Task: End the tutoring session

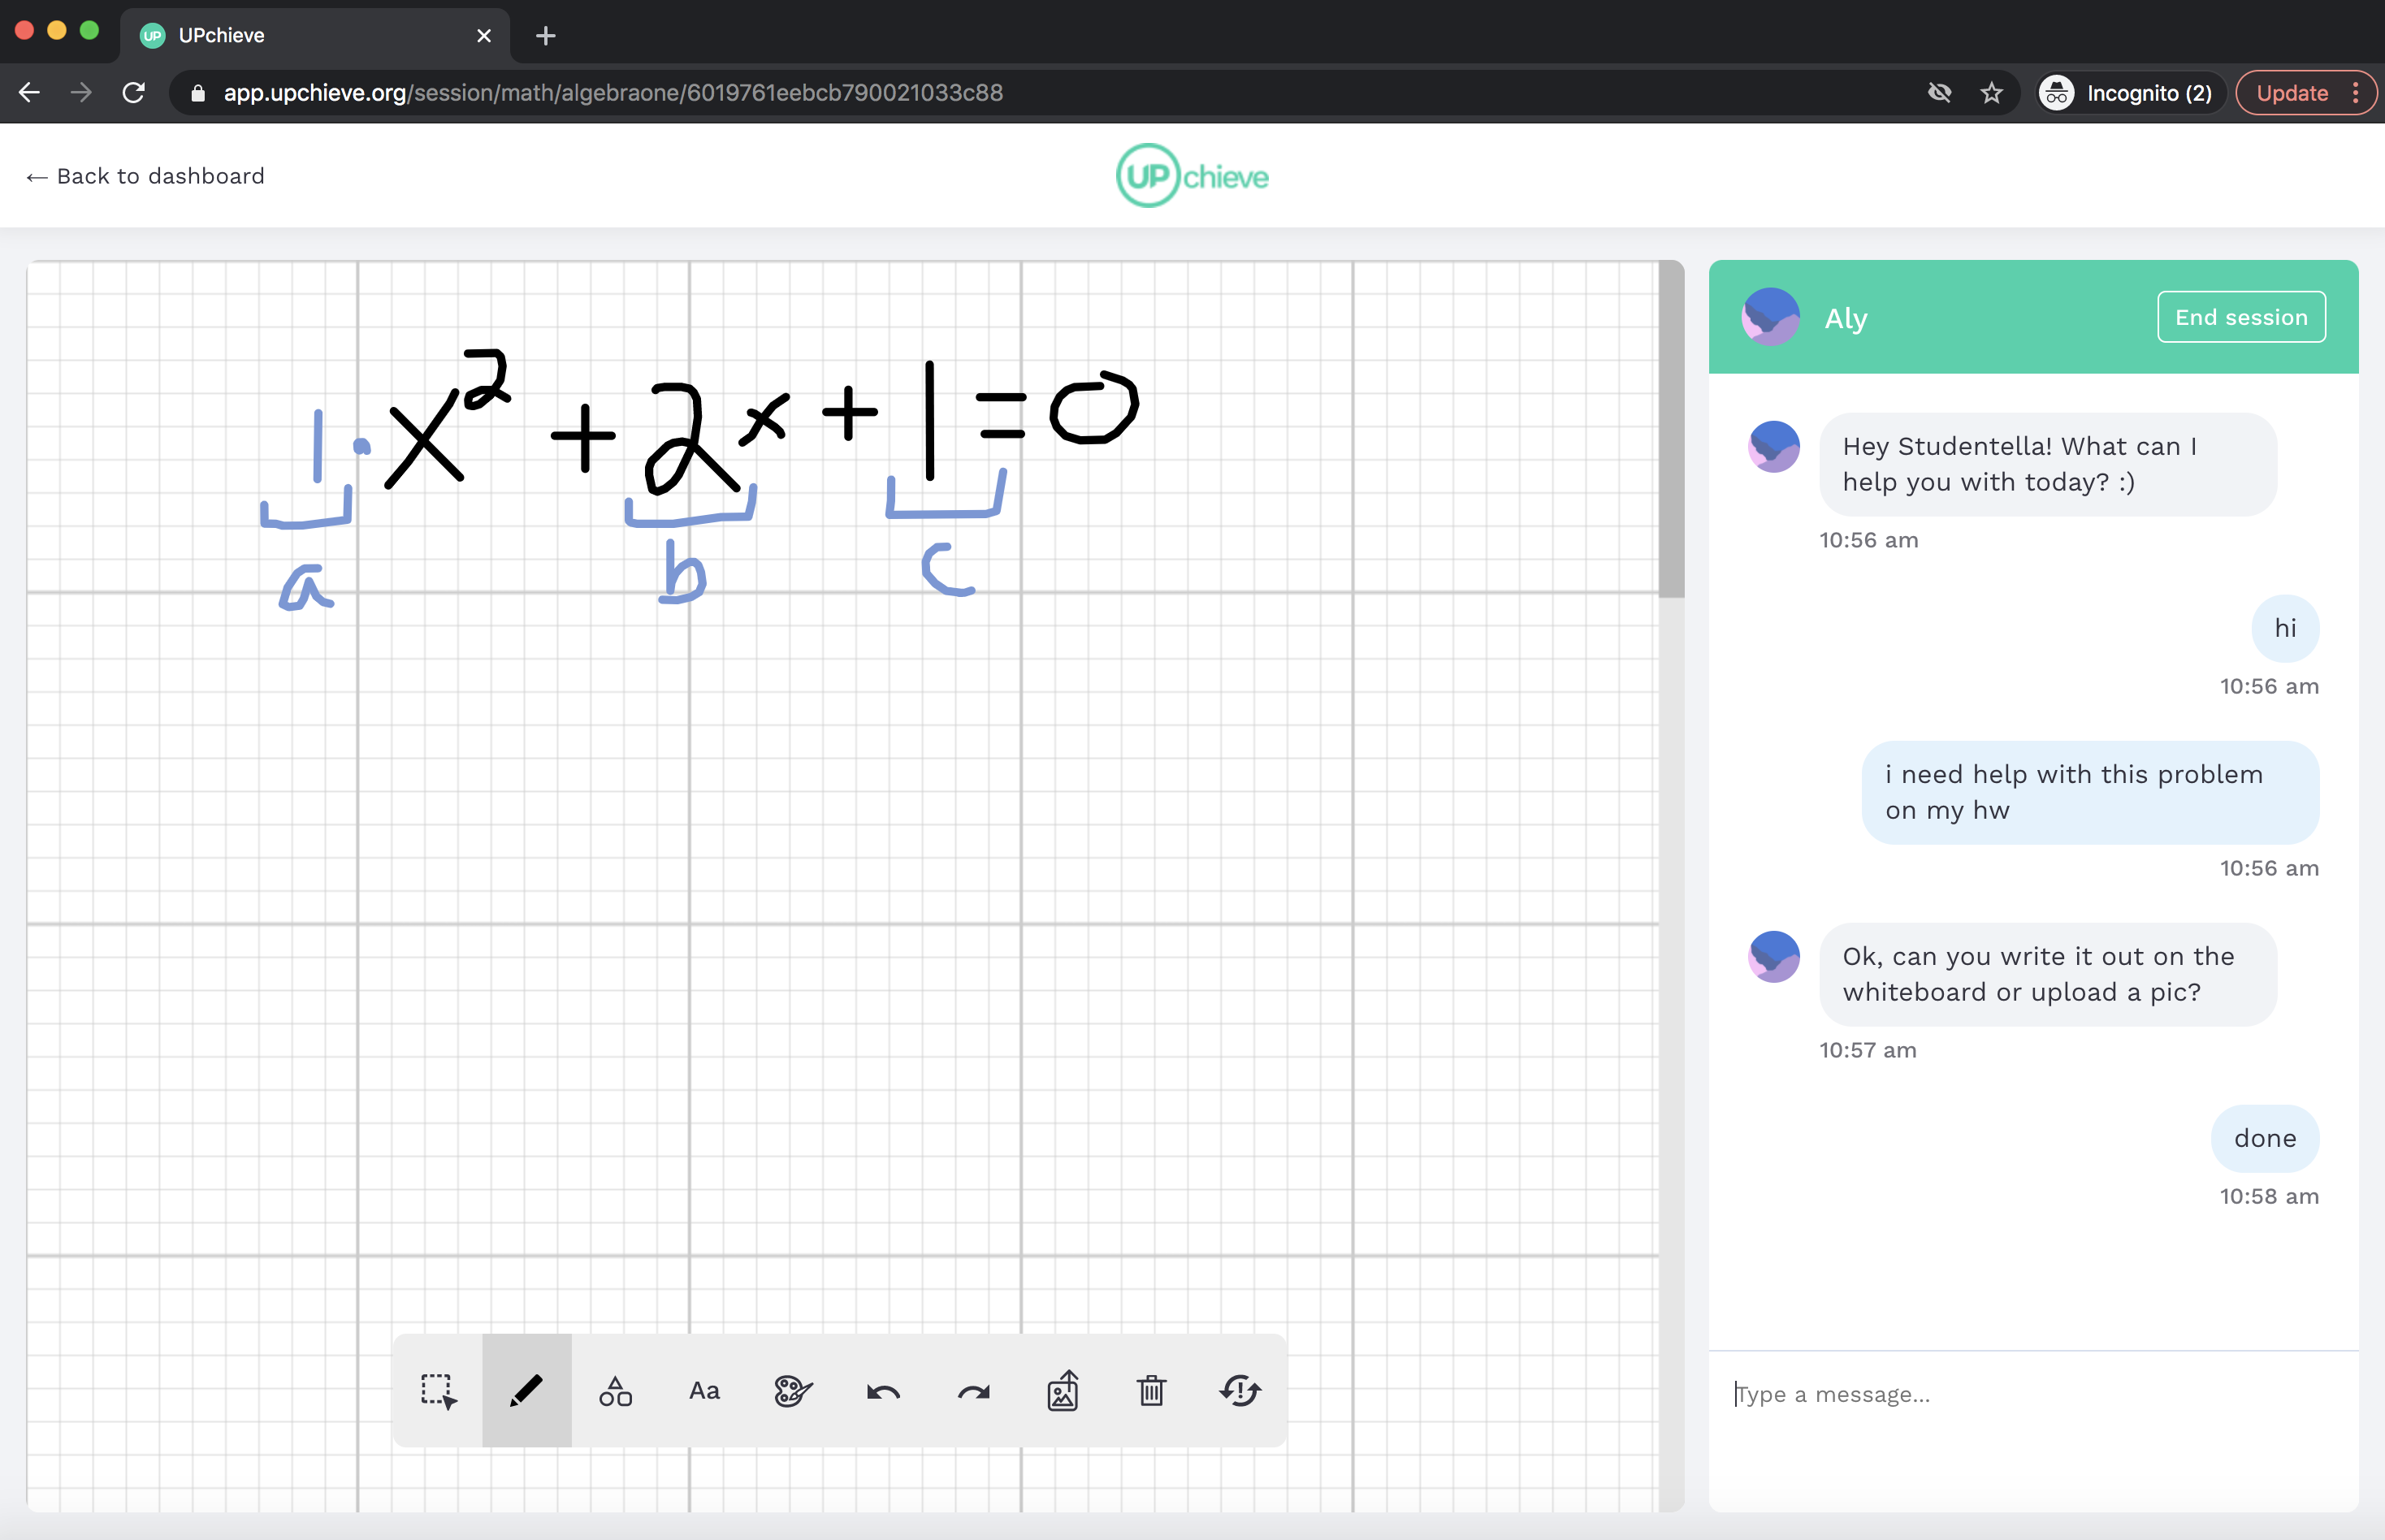Action: 2240,317
